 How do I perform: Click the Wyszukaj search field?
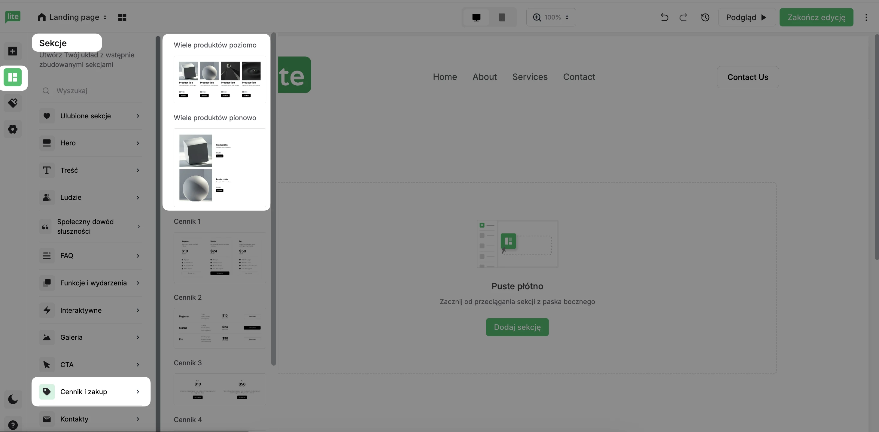coord(97,90)
